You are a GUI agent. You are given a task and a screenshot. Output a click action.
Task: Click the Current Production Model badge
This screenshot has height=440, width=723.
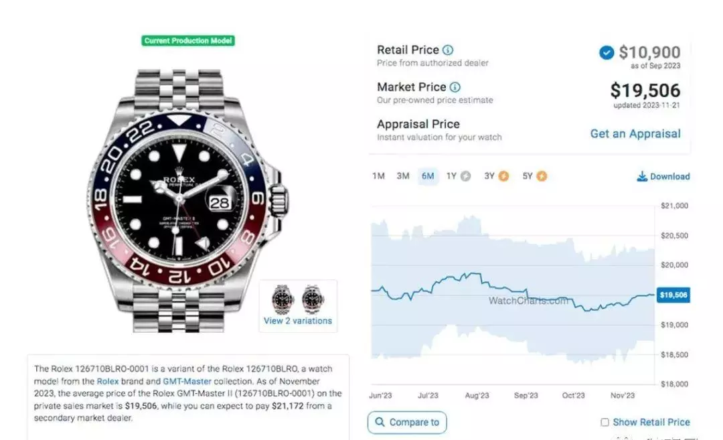pos(188,41)
